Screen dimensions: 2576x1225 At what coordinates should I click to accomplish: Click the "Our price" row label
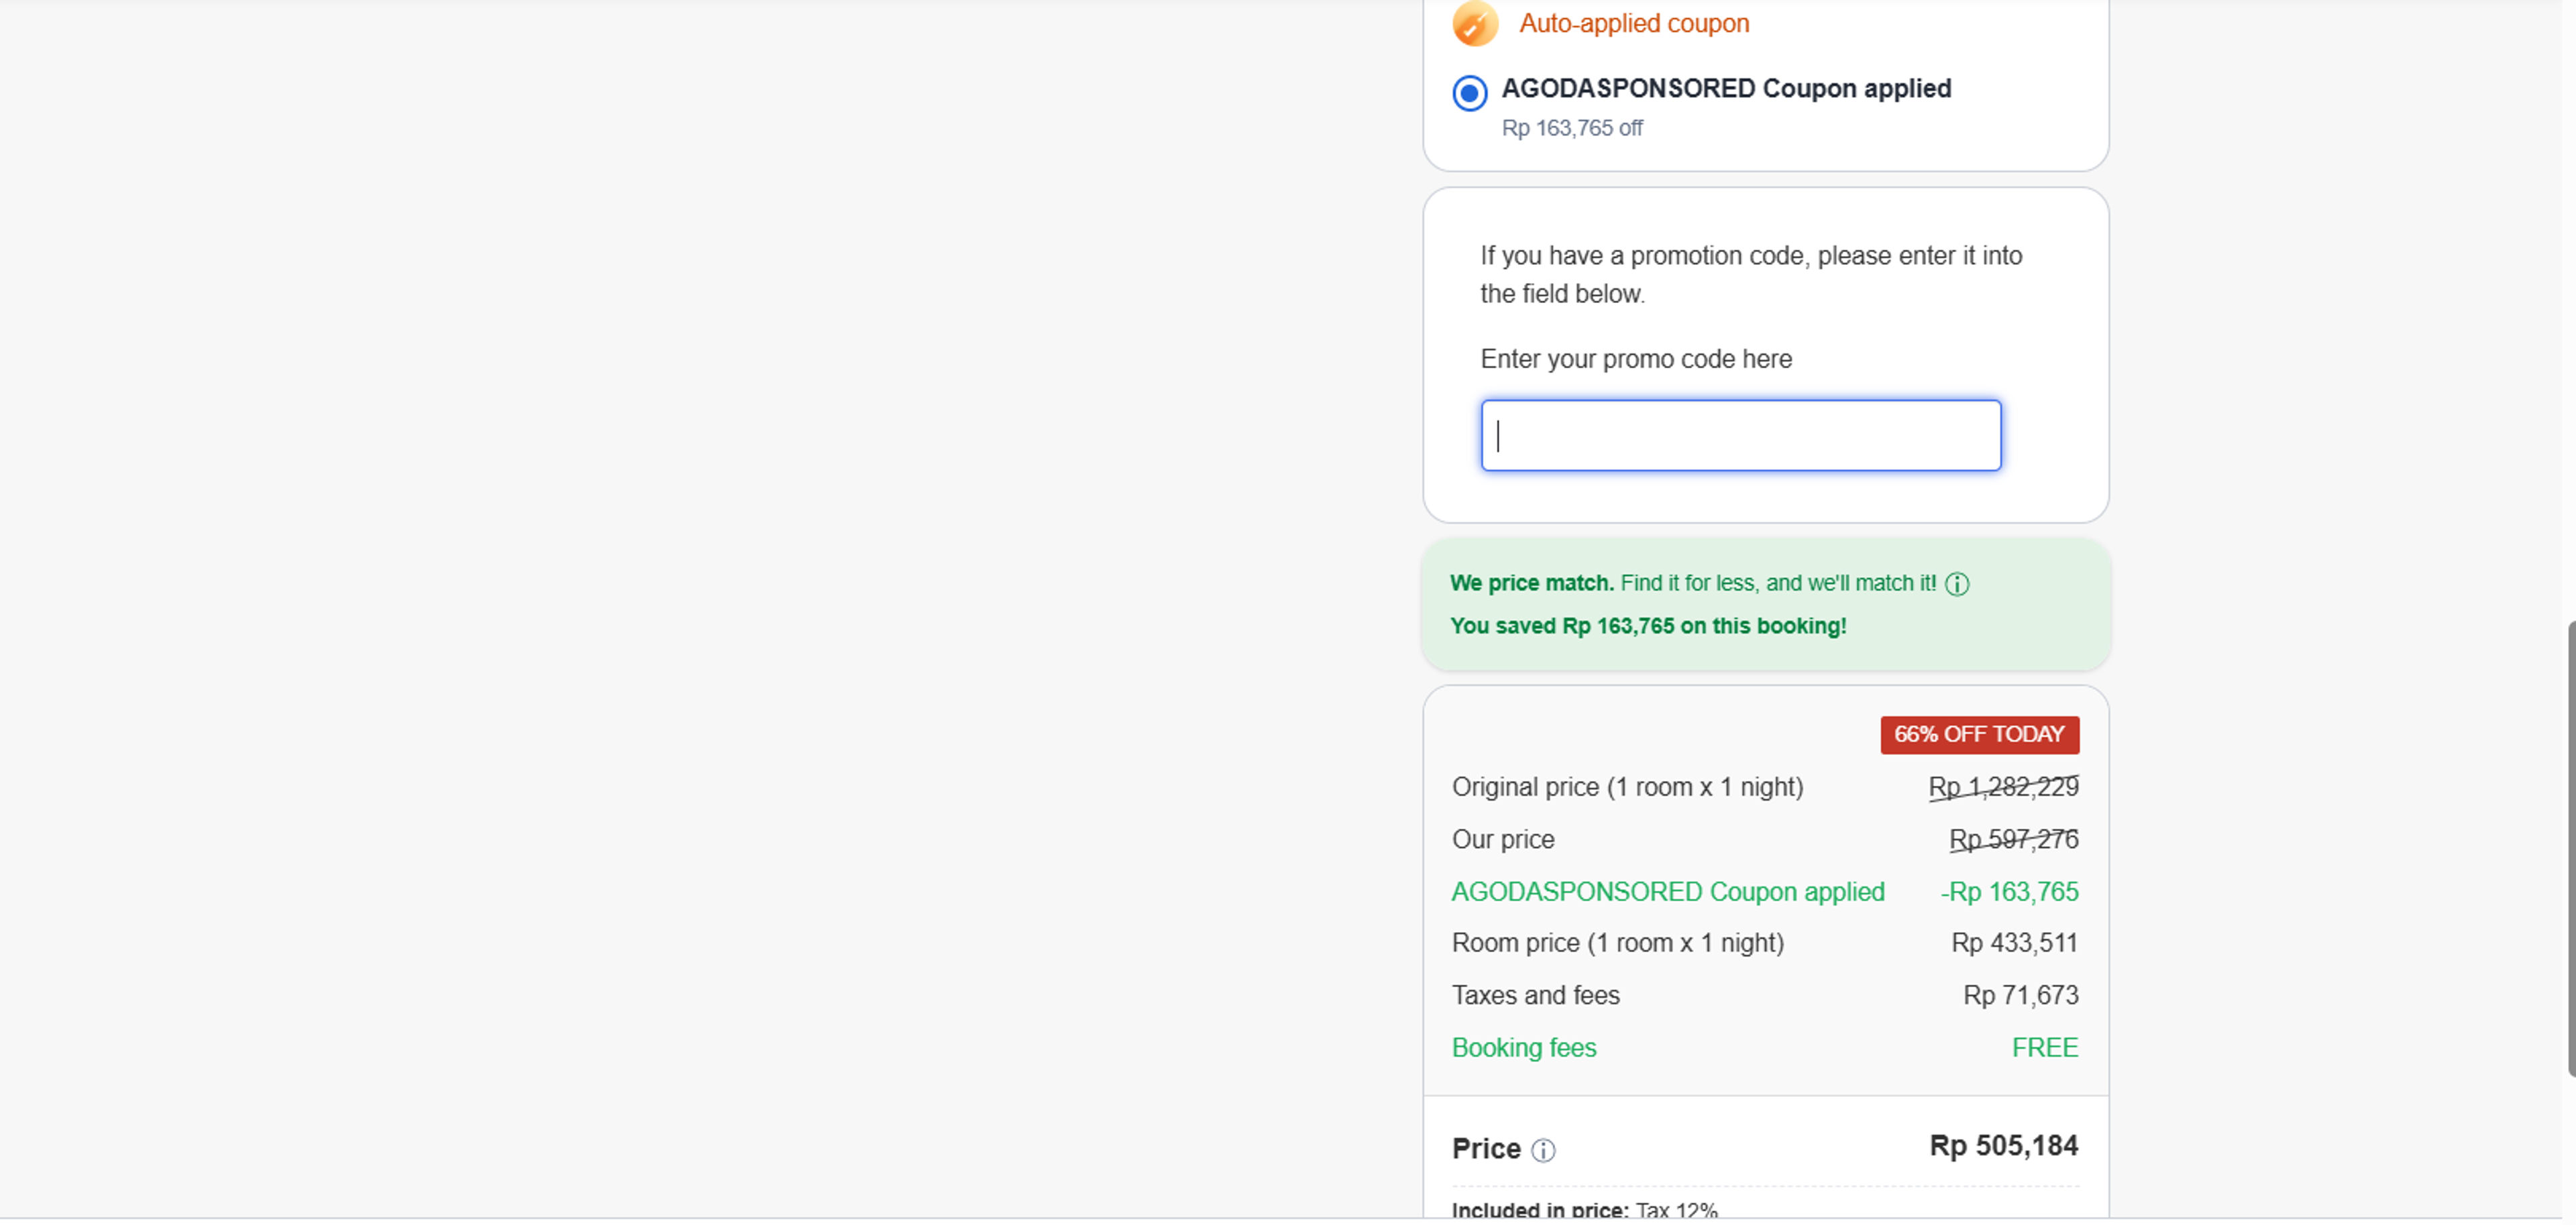point(1503,839)
